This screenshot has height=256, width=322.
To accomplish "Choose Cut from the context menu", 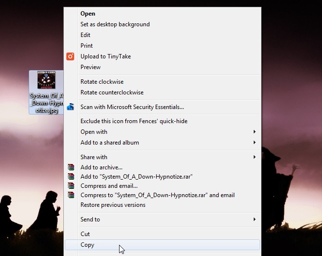I will (x=162, y=234).
